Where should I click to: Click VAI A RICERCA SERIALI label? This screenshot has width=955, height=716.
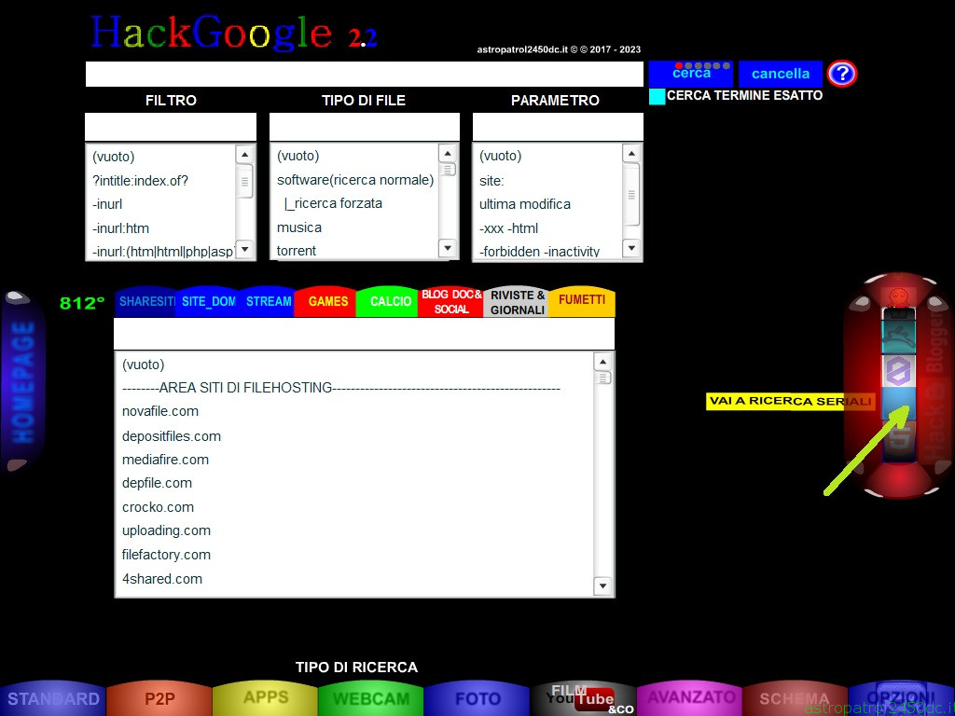[790, 401]
